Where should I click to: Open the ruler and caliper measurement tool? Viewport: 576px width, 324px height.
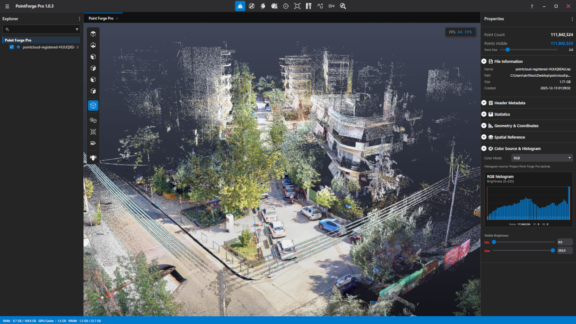[309, 6]
